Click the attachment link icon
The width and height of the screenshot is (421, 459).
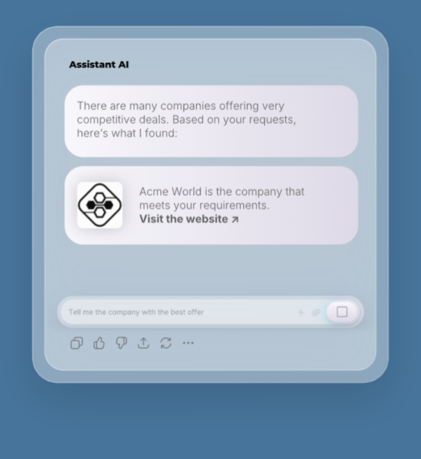pos(316,313)
